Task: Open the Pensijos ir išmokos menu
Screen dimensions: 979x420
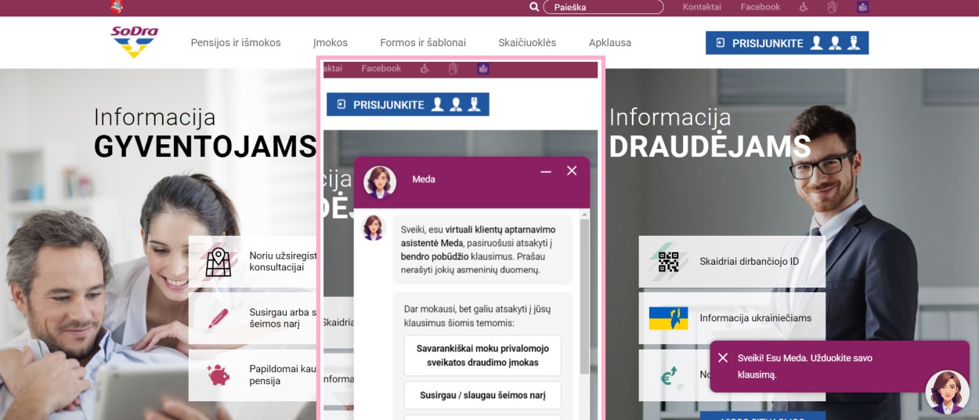Action: tap(236, 43)
